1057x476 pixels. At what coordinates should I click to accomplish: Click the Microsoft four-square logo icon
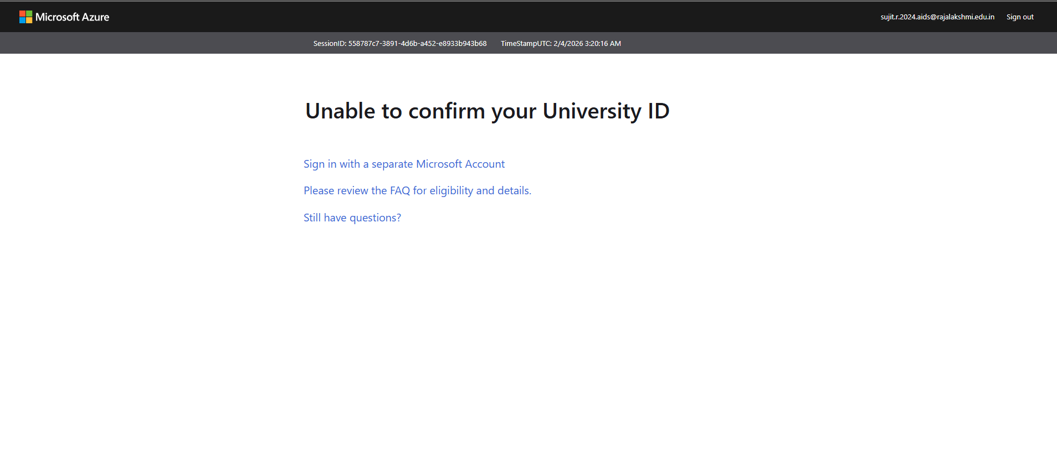[x=25, y=17]
